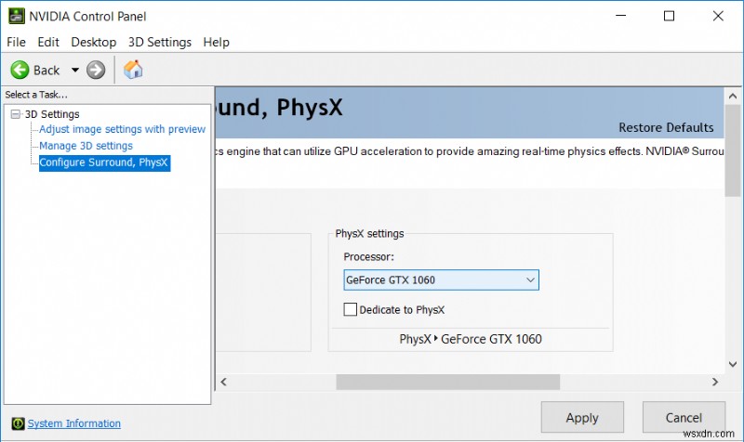Viewport: 744px width, 442px height.
Task: Click the Cancel button
Action: click(684, 417)
